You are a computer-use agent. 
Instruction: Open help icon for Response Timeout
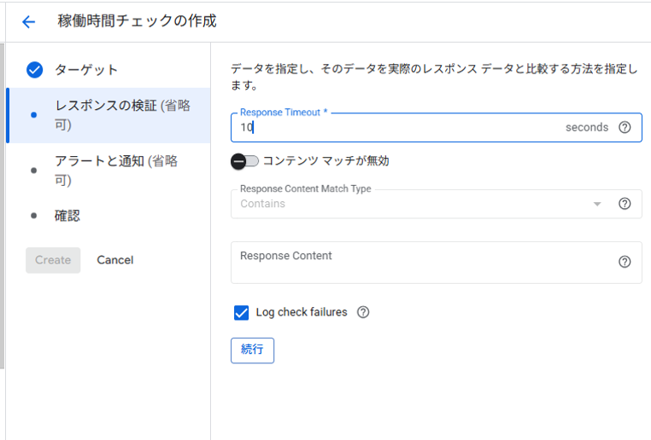tap(625, 127)
